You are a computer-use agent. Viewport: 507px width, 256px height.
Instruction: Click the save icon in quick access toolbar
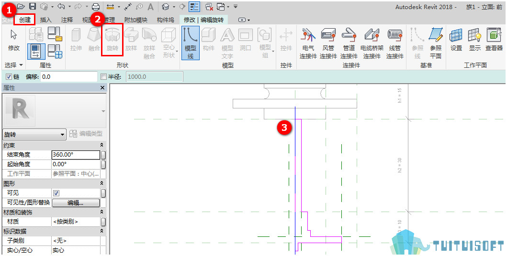click(33, 6)
